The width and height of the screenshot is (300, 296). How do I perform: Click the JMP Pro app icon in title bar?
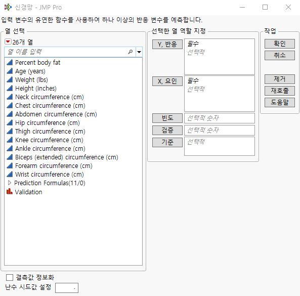[8, 7]
